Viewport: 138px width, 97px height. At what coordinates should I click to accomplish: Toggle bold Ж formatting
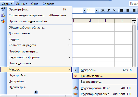click(103, 10)
